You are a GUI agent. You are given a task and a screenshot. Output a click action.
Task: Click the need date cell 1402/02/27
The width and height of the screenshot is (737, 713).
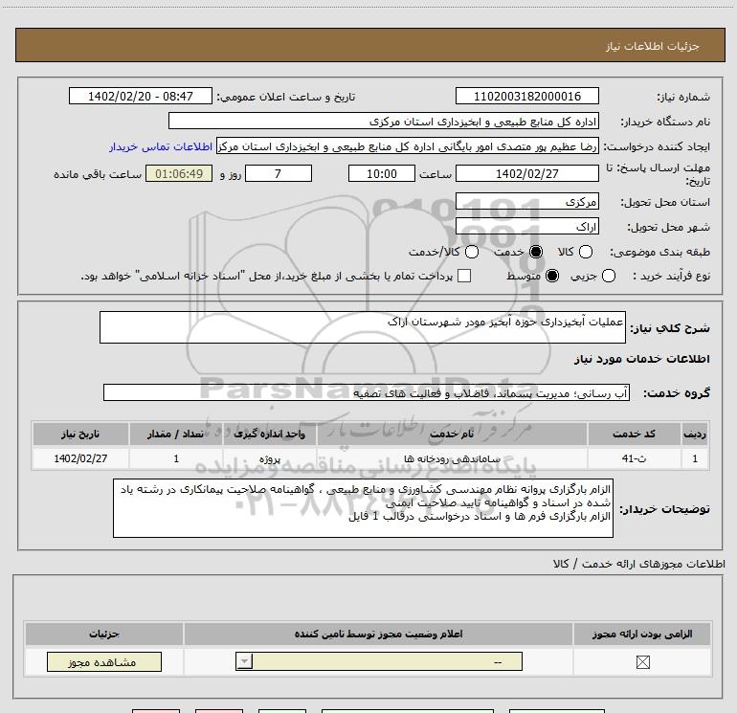tap(80, 458)
